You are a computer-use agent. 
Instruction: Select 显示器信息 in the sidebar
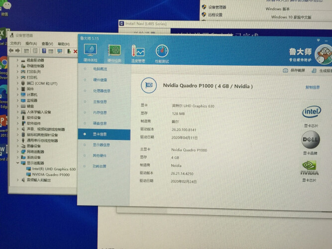(x=102, y=145)
